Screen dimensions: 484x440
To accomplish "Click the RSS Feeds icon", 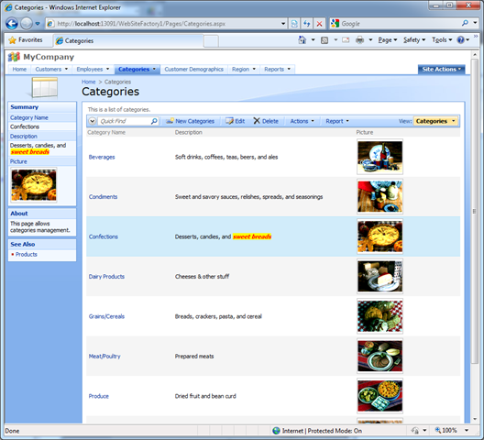I will pyautogui.click(x=324, y=40).
